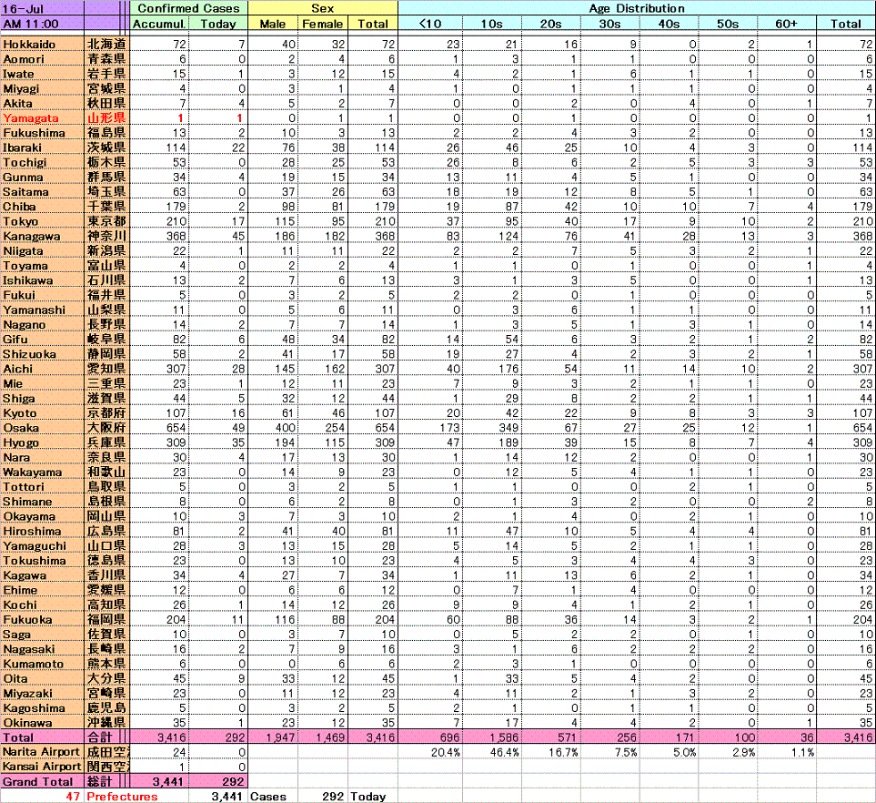Click Kanagawa's Today cases cell
This screenshot has height=803, width=876.
pyautogui.click(x=218, y=236)
